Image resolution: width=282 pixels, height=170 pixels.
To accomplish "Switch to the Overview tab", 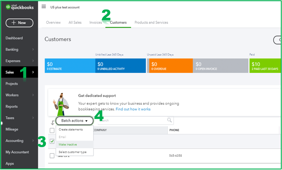I will [x=54, y=22].
